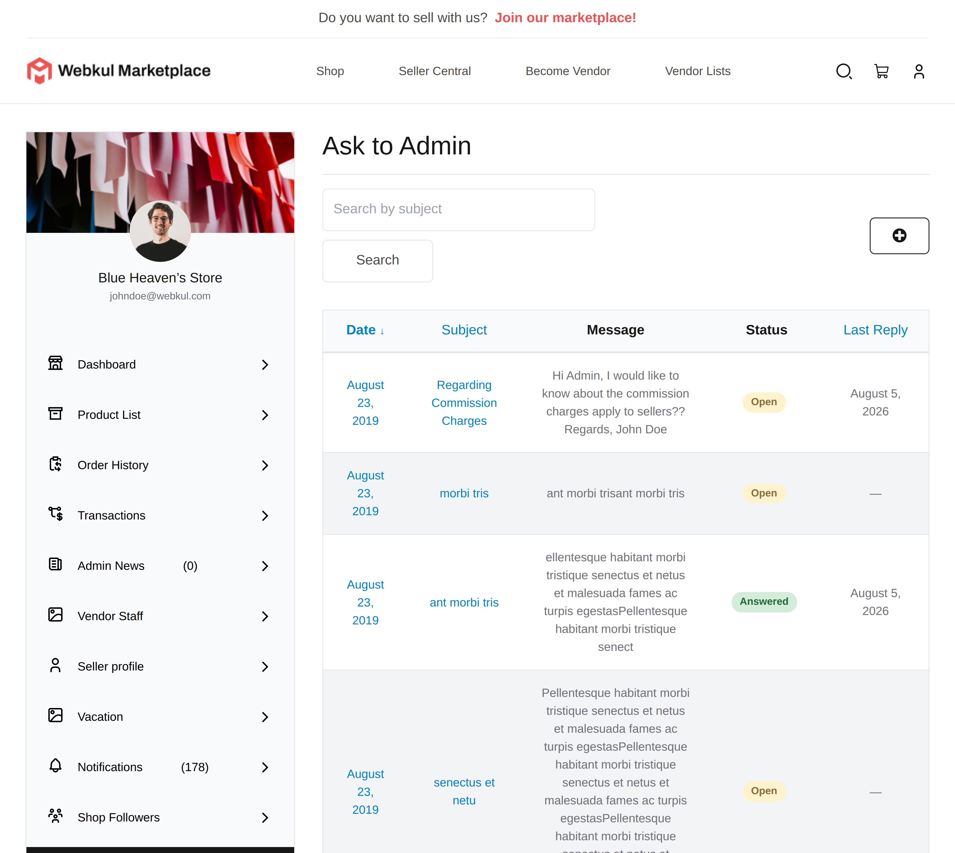Expand the Notifications chevron
The image size is (955, 853).
pyautogui.click(x=265, y=767)
